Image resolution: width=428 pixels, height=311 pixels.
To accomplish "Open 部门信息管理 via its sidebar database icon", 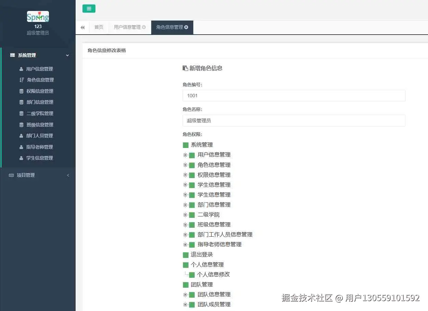I will click(22, 102).
